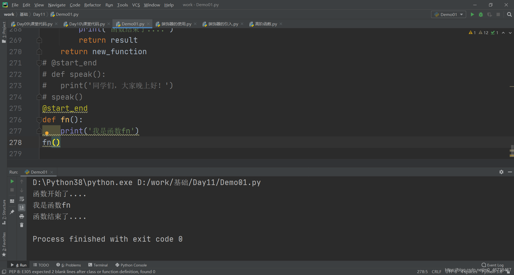This screenshot has height=275, width=514.
Task: Restore layout icon in Run panel
Action: (x=12, y=201)
